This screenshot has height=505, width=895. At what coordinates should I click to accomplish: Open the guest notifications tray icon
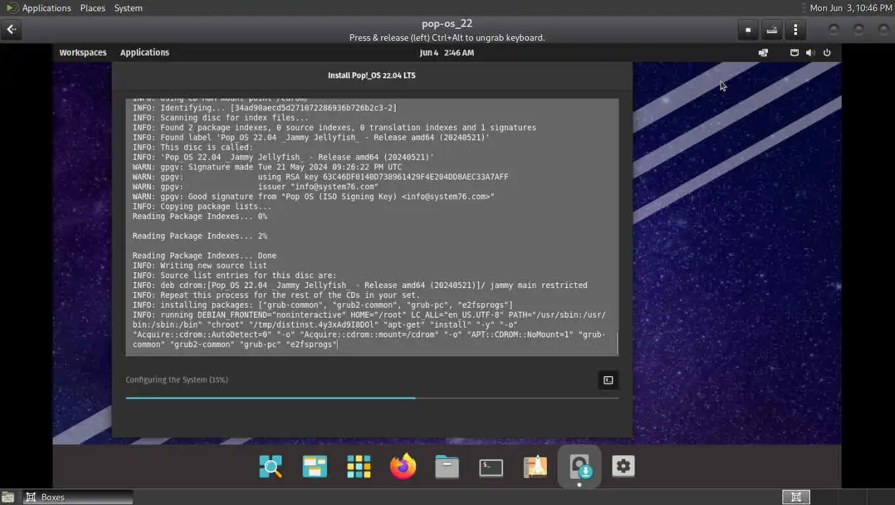click(794, 53)
